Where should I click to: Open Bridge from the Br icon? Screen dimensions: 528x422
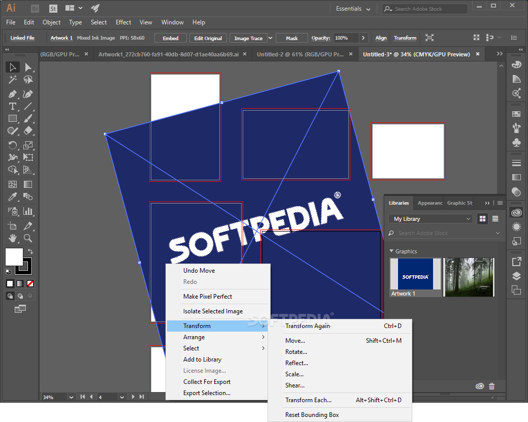(35, 9)
